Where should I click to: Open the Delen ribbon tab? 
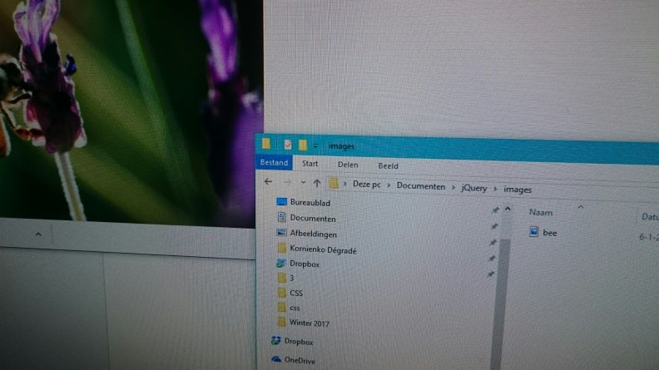348,165
